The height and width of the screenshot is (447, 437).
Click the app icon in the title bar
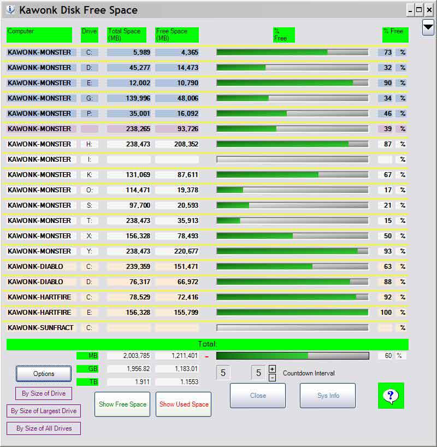10,10
